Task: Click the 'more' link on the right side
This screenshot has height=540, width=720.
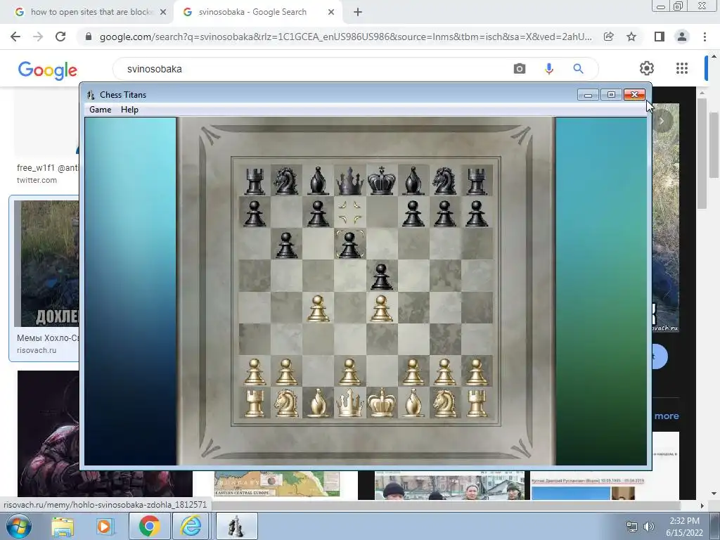Action: [x=667, y=416]
